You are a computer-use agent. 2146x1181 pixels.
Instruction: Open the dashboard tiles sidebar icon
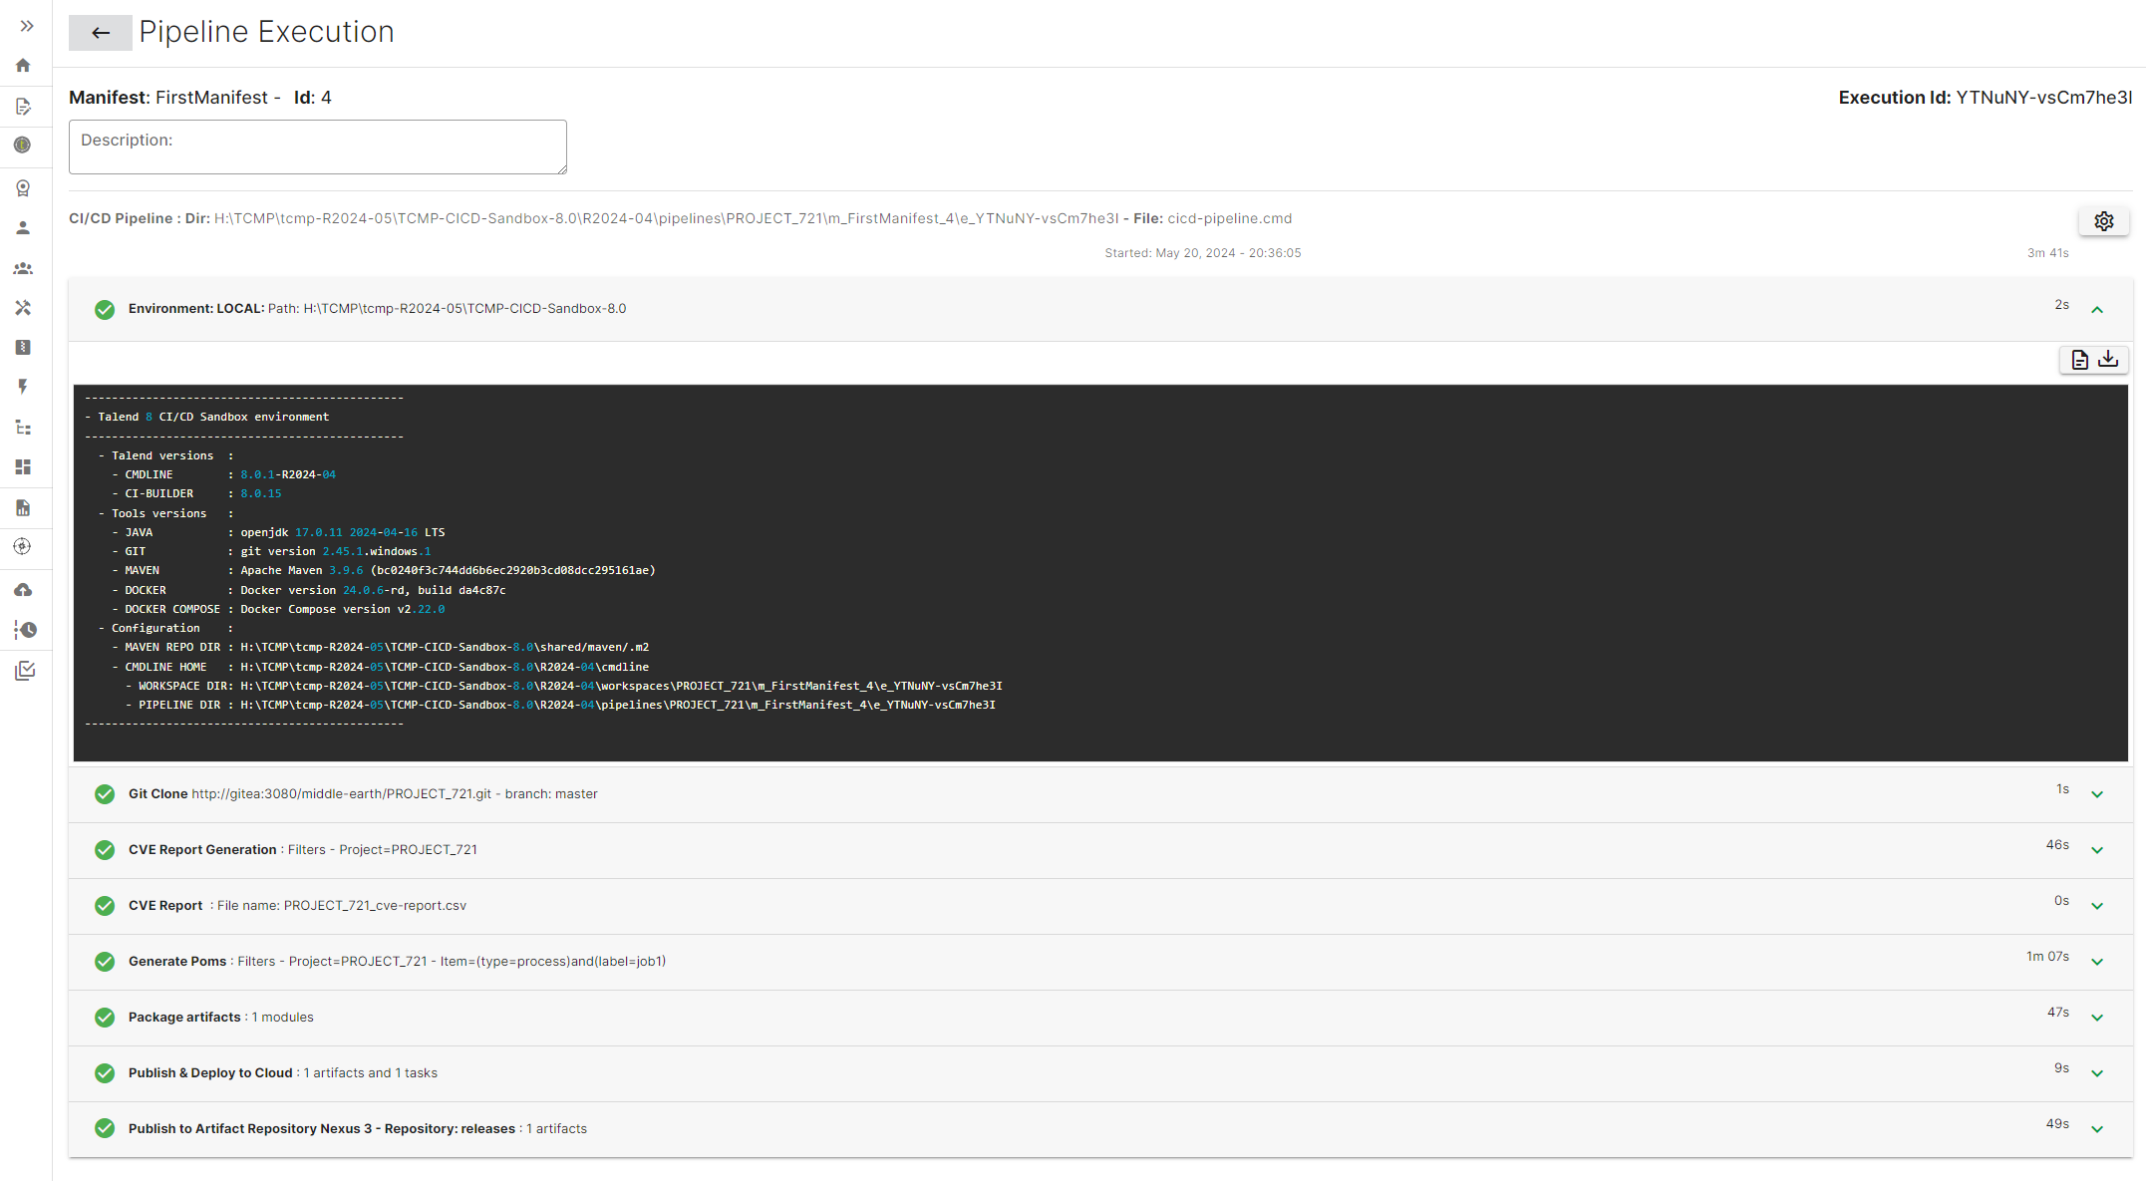tap(23, 466)
